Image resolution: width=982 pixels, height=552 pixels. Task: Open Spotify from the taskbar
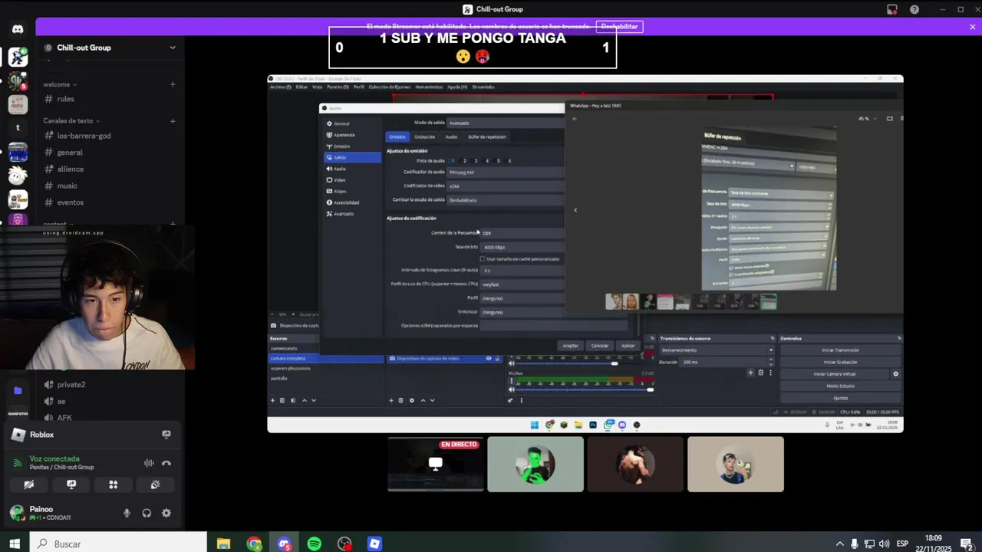pyautogui.click(x=315, y=544)
